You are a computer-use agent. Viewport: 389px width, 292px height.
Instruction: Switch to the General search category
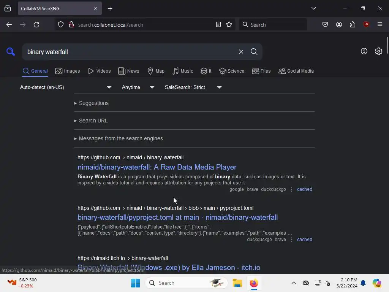[x=35, y=71]
